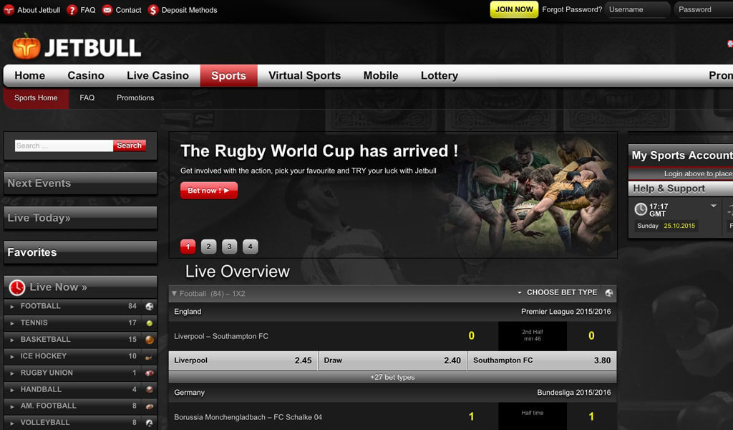Open the timezone dropdown arrow near GMT
This screenshot has width=733, height=430.
point(714,206)
